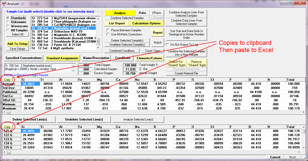Click the Standard Assignments button

coord(62,58)
